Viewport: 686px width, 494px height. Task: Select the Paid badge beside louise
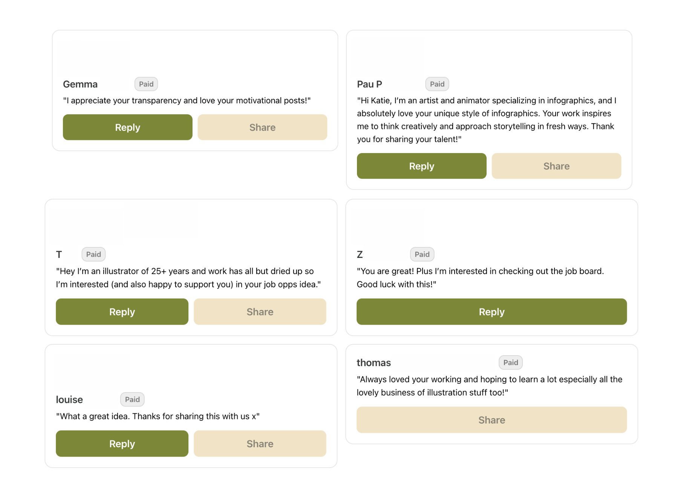[x=132, y=400]
